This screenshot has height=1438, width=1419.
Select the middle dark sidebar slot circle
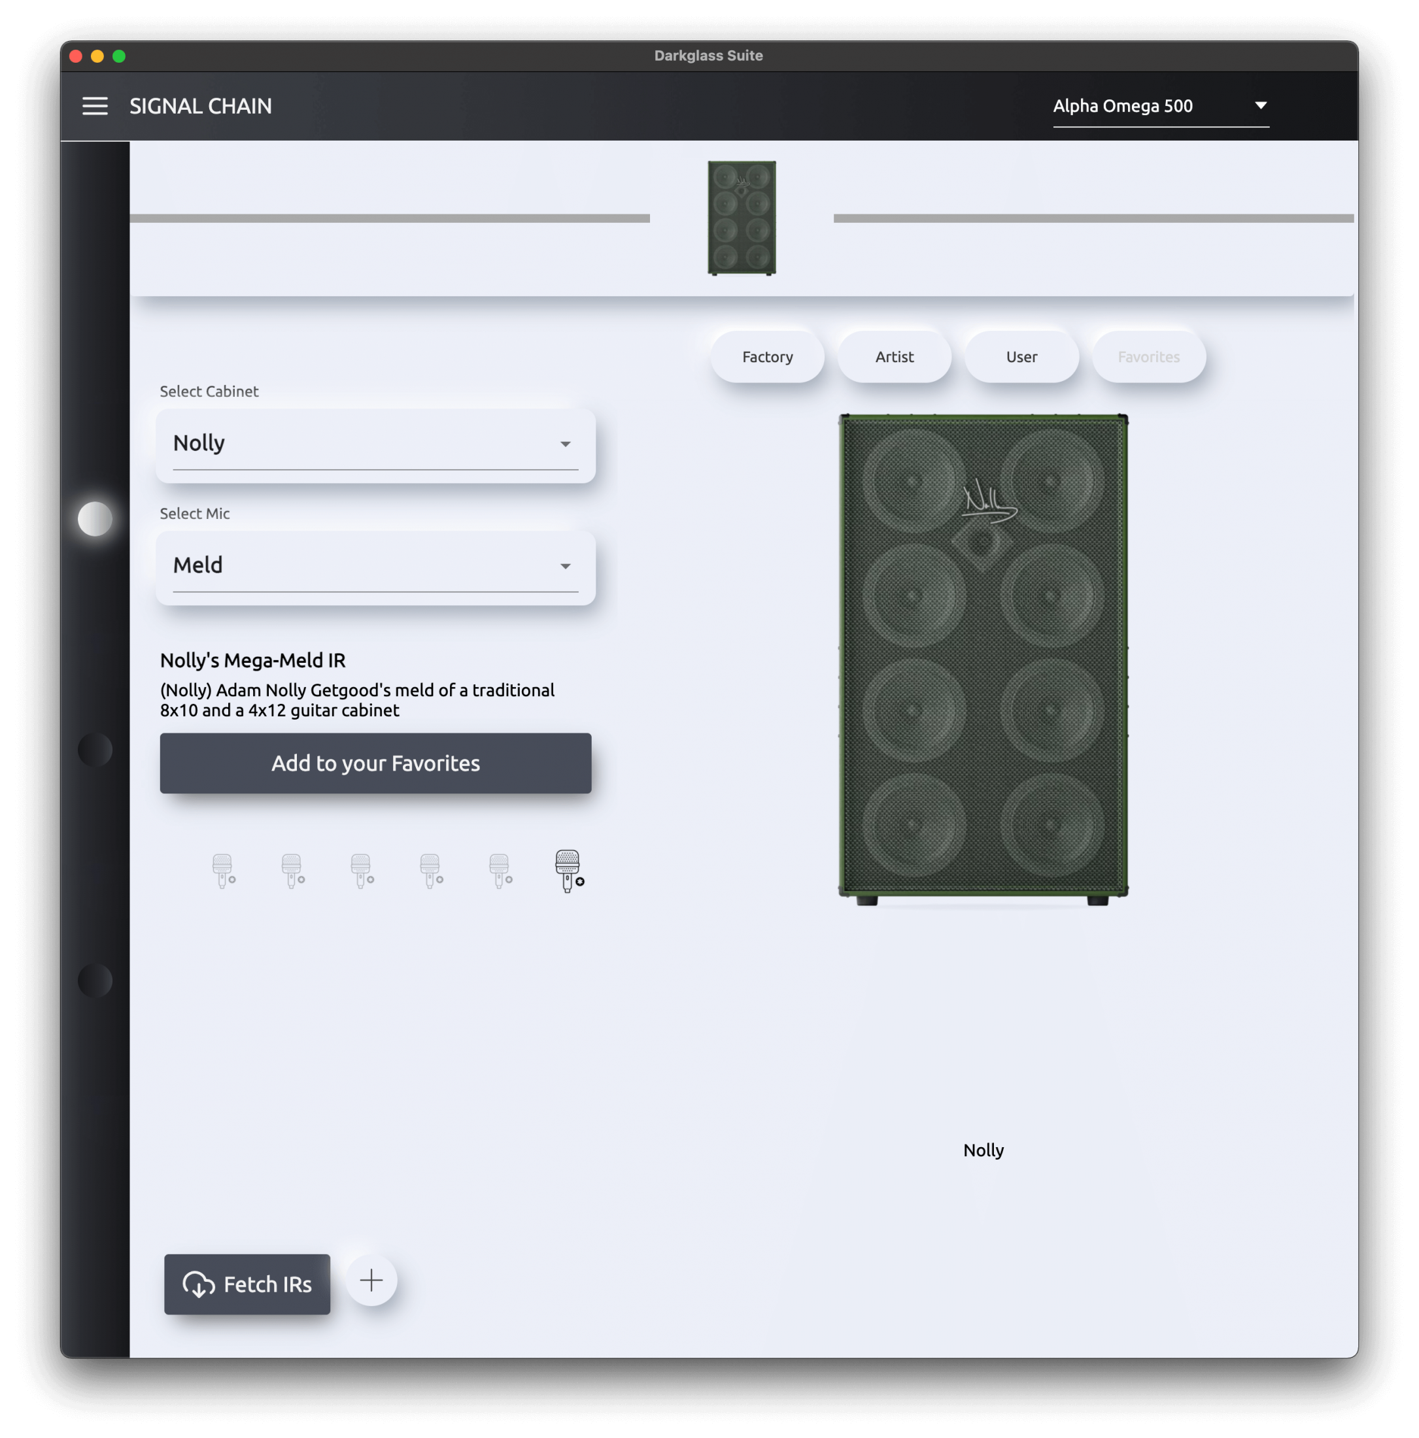pyautogui.click(x=95, y=750)
